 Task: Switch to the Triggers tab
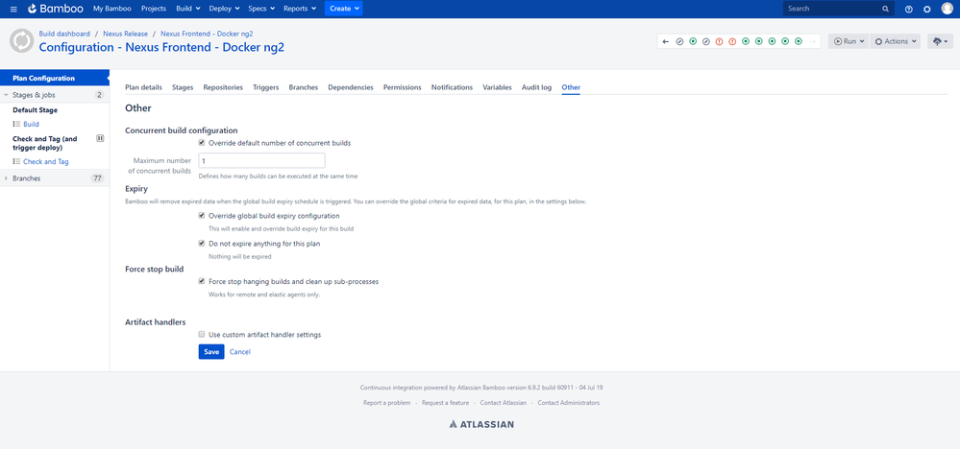tap(266, 87)
